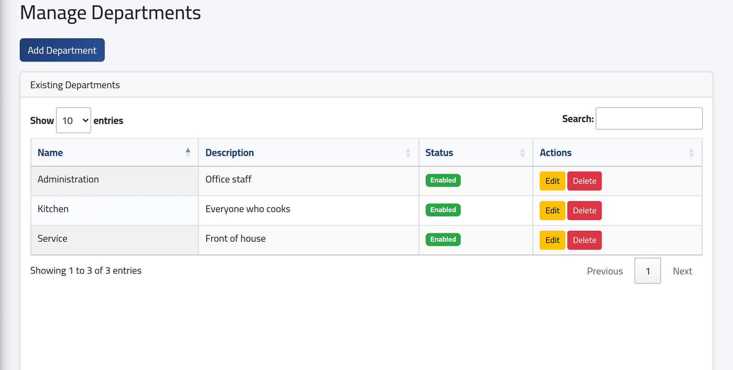
Task: Select the Service name cell
Action: (114, 240)
